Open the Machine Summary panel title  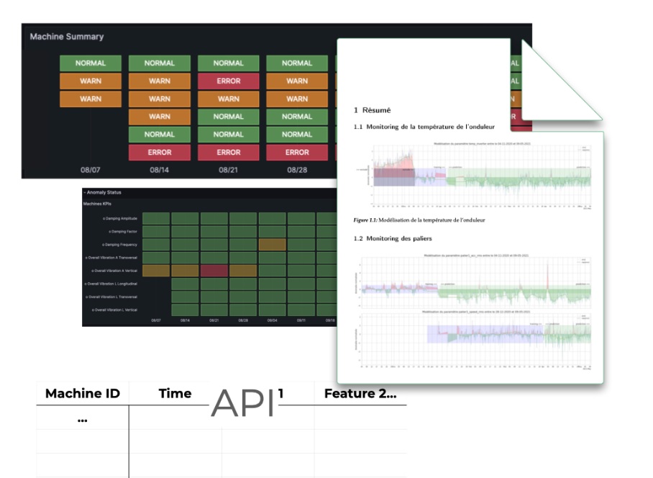pos(67,37)
